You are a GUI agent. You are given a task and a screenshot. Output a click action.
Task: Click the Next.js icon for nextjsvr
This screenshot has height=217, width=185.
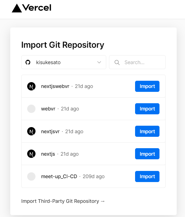31,131
